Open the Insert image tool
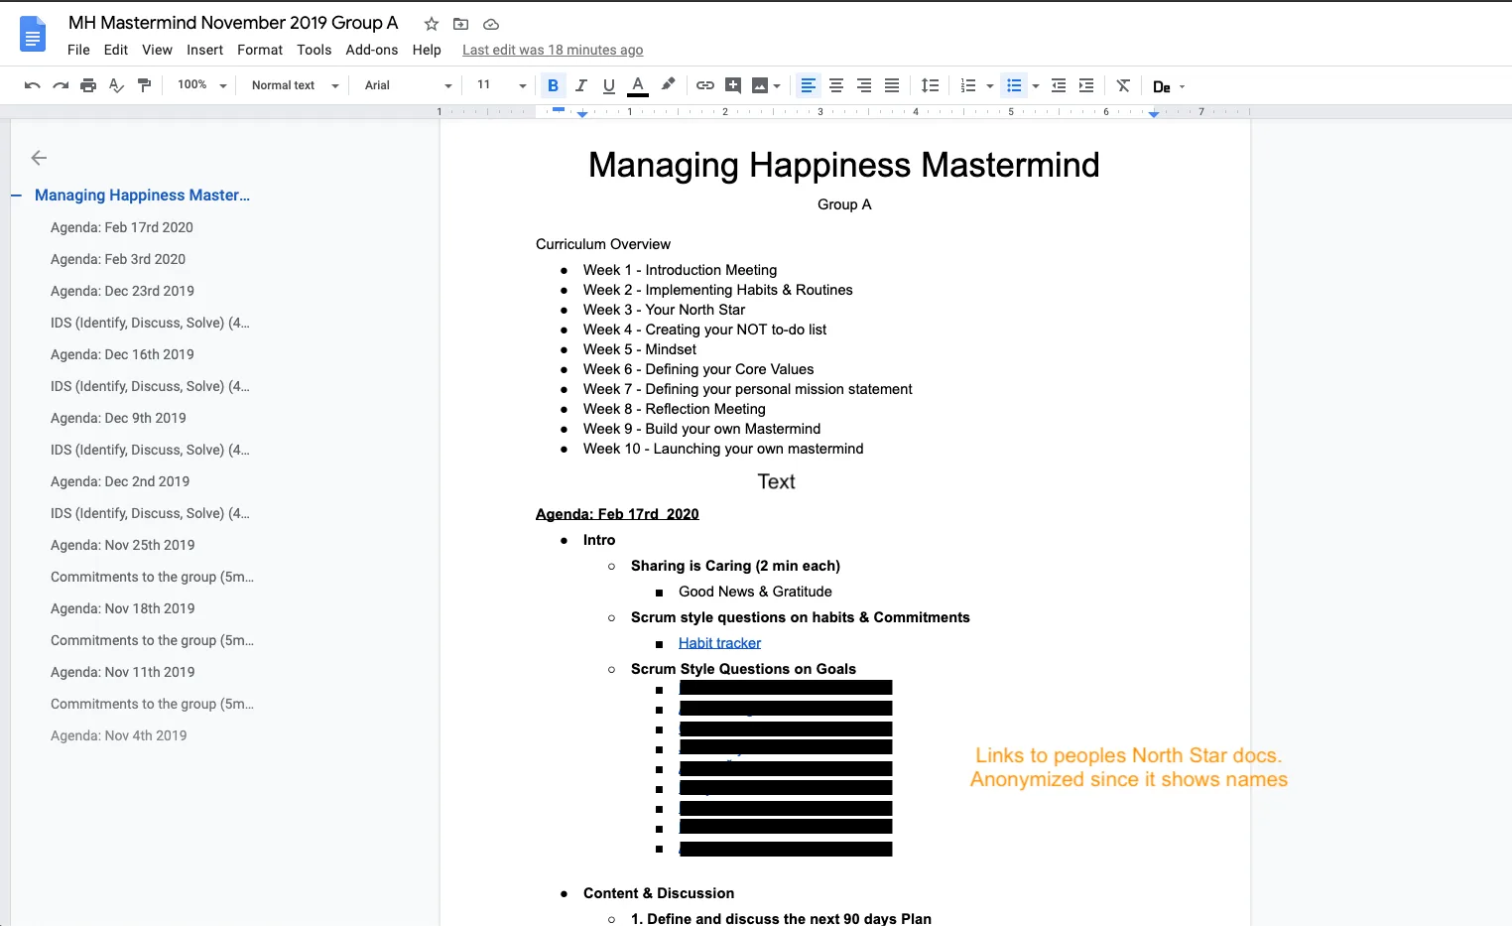Viewport: 1512px width, 926px height. click(759, 85)
